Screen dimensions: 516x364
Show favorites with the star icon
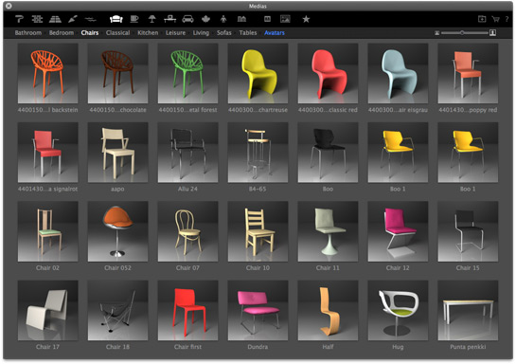click(306, 19)
